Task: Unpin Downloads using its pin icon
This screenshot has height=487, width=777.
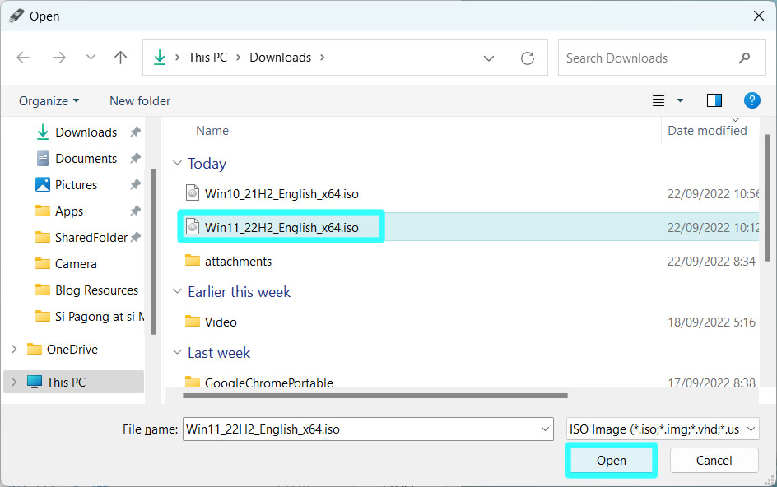Action: pyautogui.click(x=135, y=132)
